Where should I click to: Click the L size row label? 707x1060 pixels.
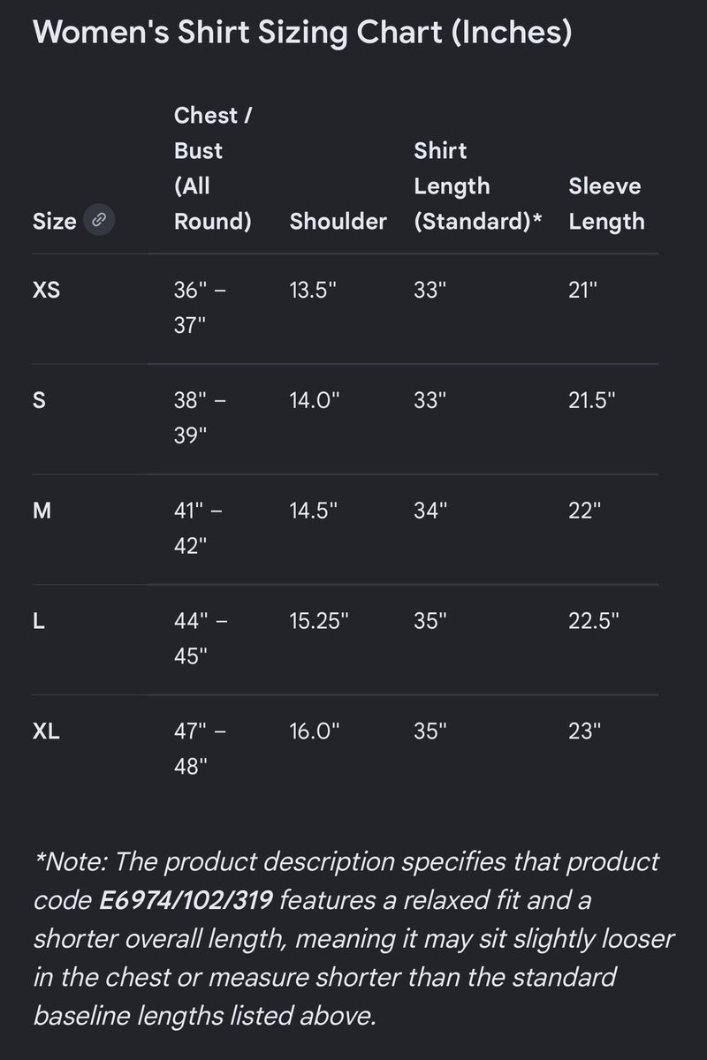coord(39,620)
